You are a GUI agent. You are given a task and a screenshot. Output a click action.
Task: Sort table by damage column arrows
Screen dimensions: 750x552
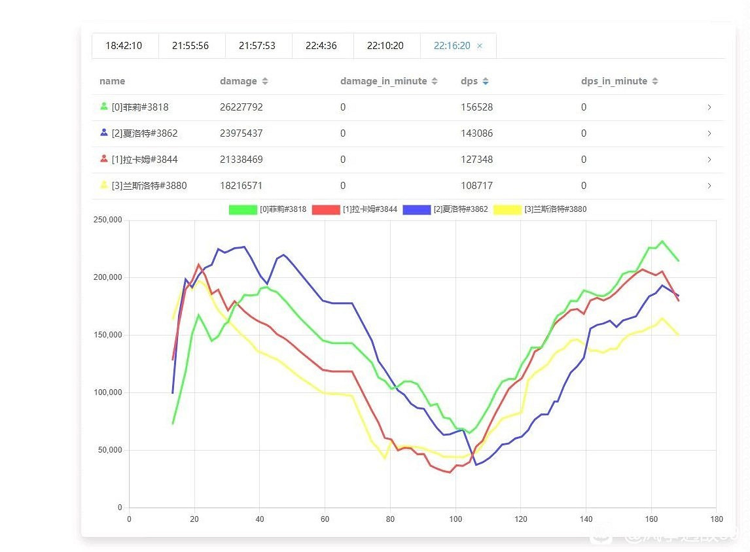point(264,82)
